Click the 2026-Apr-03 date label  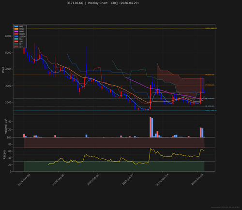197,180
